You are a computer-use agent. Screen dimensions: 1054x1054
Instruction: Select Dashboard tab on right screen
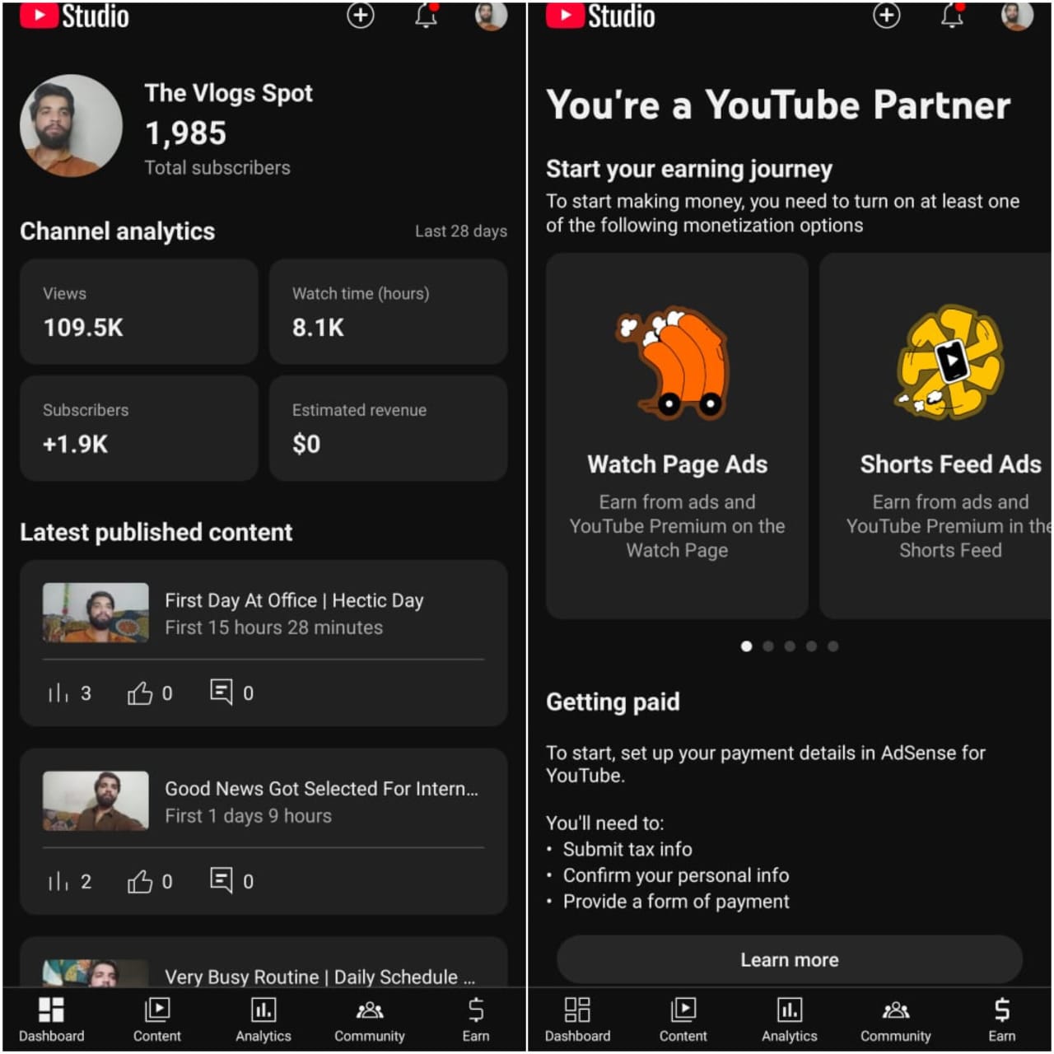click(577, 1019)
